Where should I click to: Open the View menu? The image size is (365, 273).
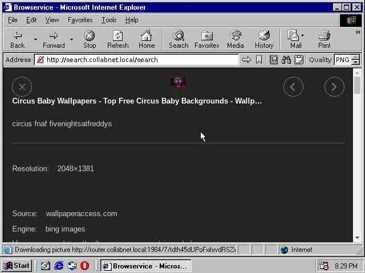pyautogui.click(x=52, y=20)
